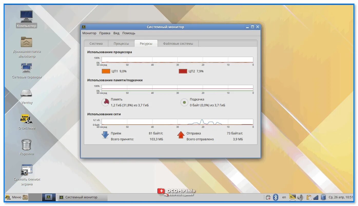Image resolution: width=358 pixels, height=206 pixels.
Task: Open the Сетевые серверы desktop icon
Action: point(26,68)
